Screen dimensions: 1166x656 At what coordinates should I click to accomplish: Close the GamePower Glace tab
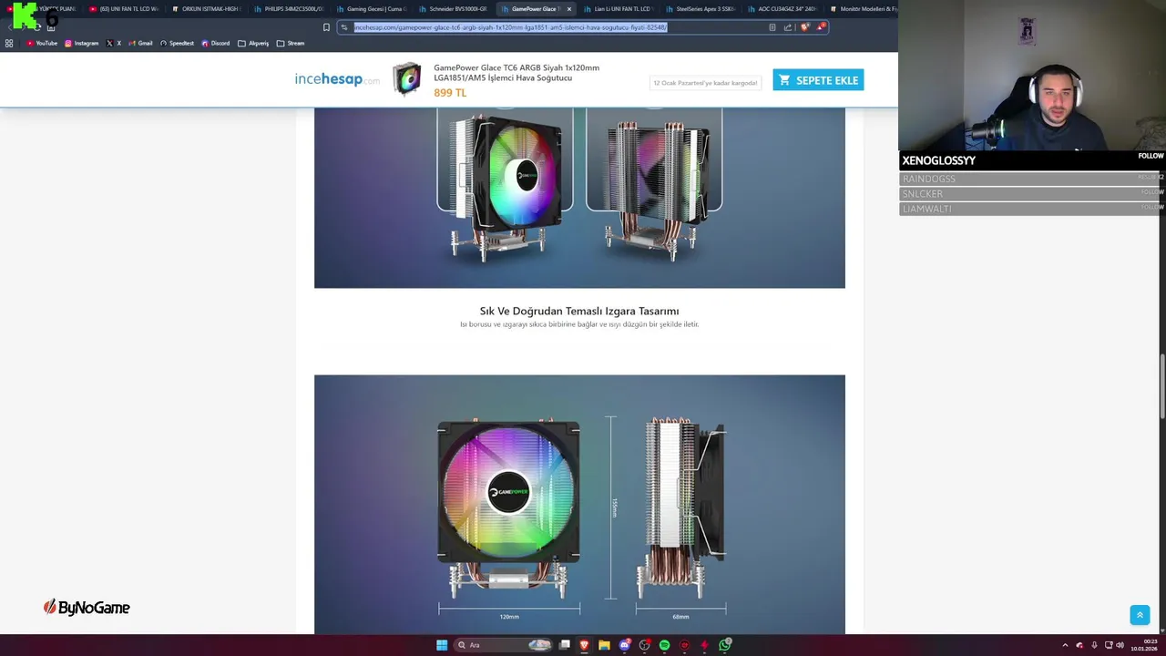[569, 9]
